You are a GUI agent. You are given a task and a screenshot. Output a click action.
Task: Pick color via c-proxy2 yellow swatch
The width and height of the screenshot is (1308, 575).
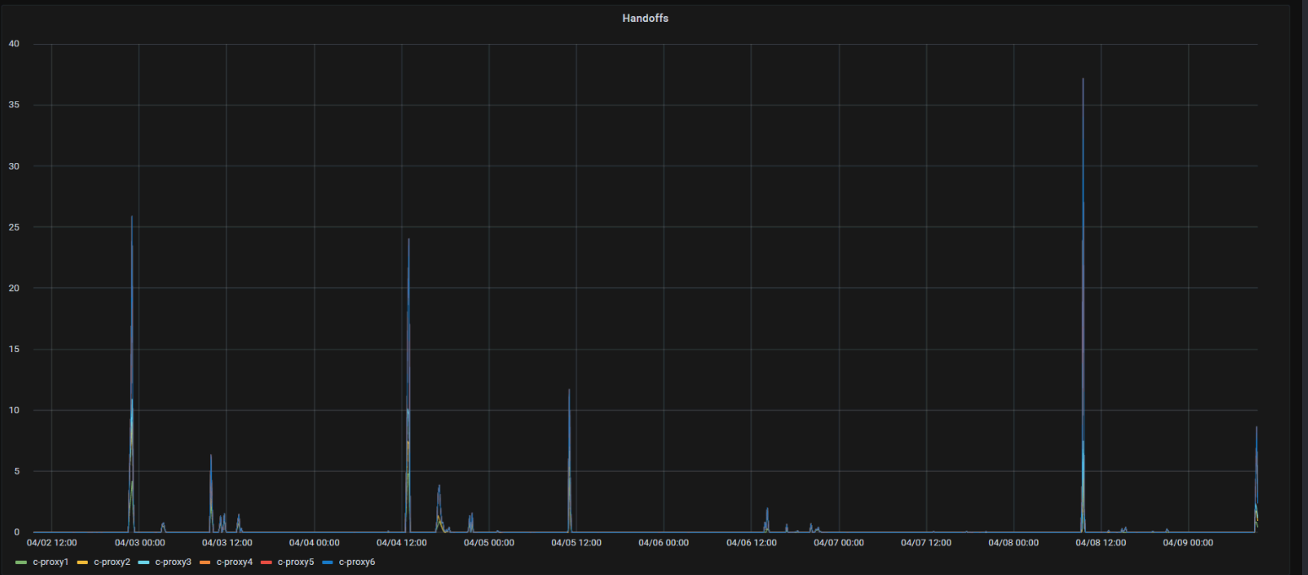click(83, 561)
